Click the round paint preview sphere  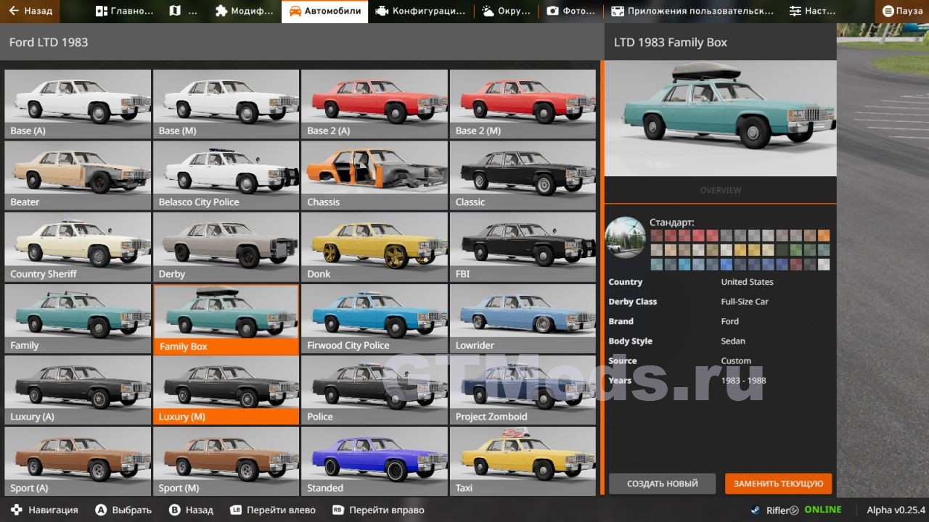[625, 237]
